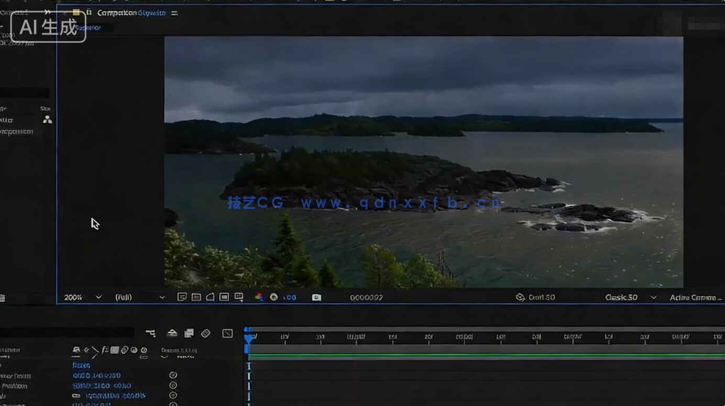This screenshot has width=725, height=406.
Task: Open the 200% magnification dropdown
Action: pos(82,297)
